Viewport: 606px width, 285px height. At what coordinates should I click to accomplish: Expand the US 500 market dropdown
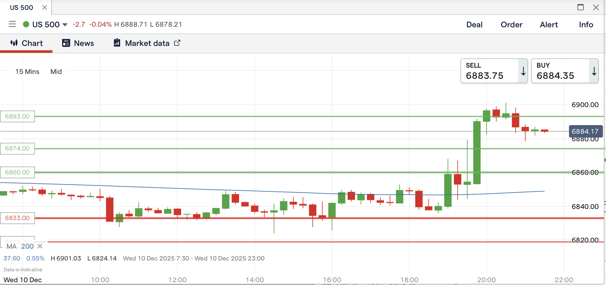[65, 25]
